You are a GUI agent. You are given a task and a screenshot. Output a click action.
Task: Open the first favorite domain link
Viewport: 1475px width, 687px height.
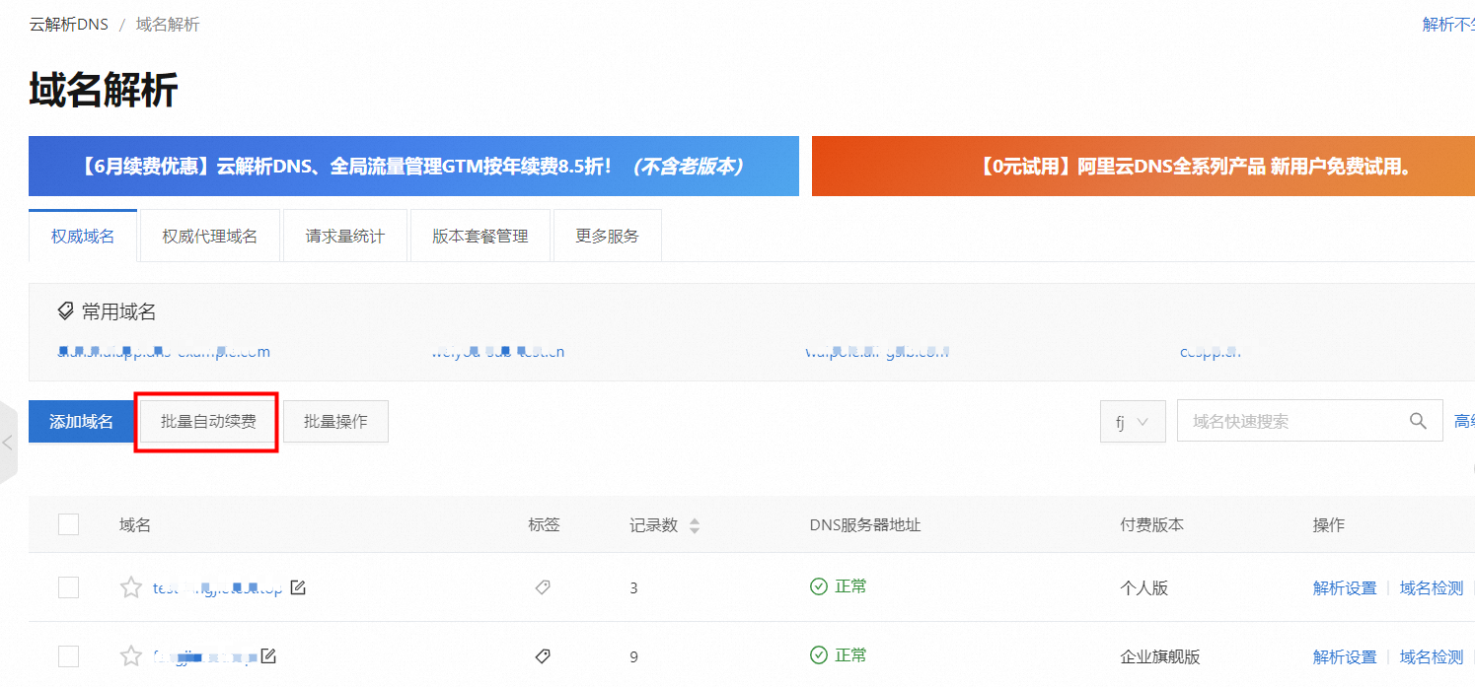pos(164,352)
